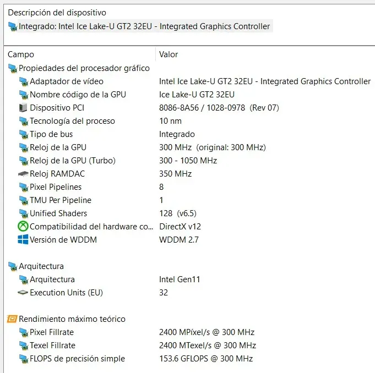
Task: Click the Nombre código de la GPU icon
Action: (x=24, y=95)
